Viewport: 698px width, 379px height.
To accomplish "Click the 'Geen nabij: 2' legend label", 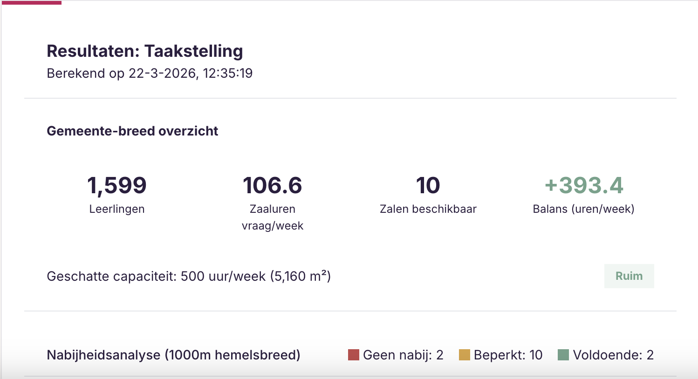I will [403, 355].
